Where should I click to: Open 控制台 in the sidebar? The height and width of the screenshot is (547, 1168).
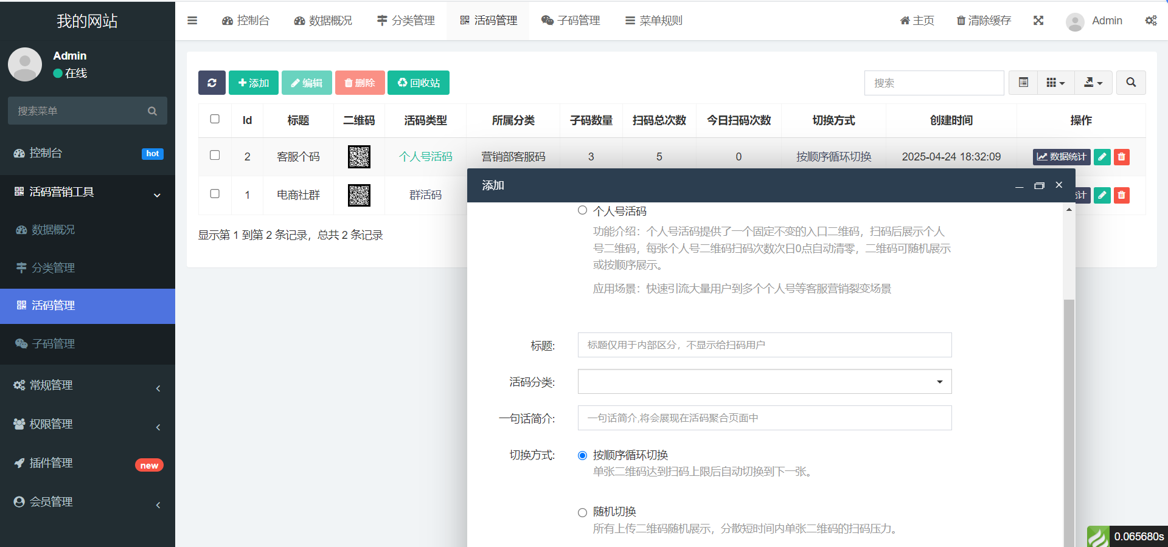(88, 153)
